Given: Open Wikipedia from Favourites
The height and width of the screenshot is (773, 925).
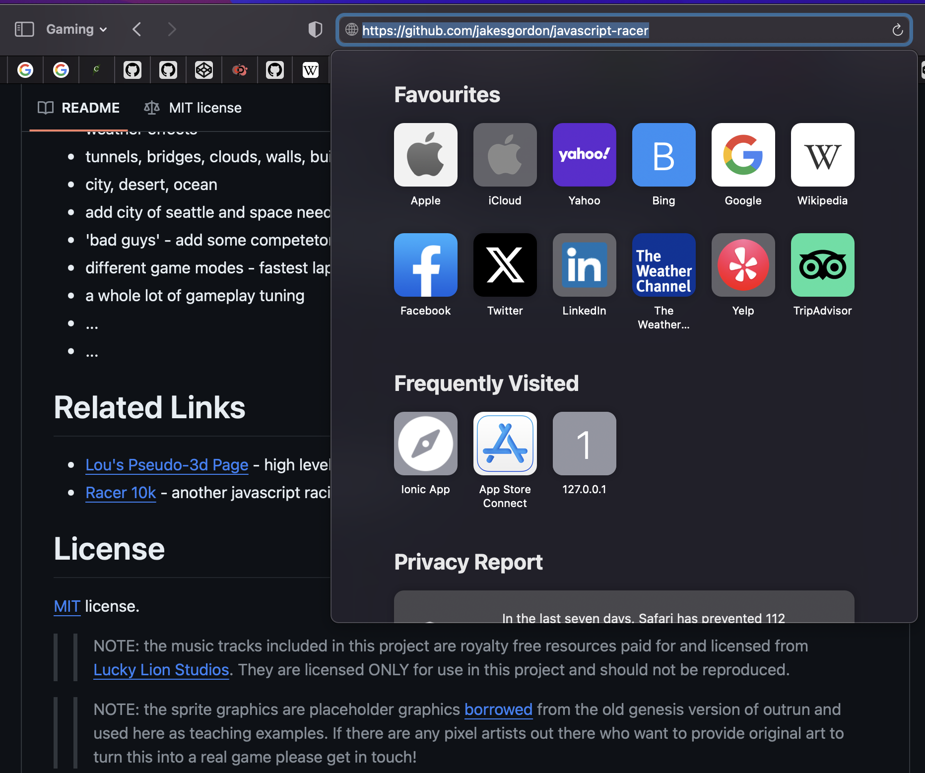Looking at the screenshot, I should (x=822, y=155).
